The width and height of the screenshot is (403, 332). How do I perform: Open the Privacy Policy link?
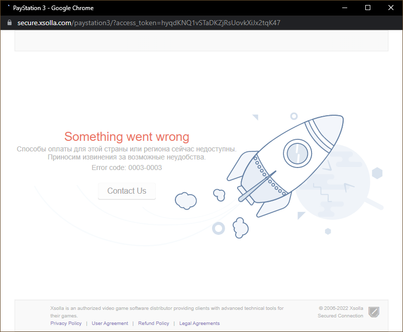click(66, 323)
